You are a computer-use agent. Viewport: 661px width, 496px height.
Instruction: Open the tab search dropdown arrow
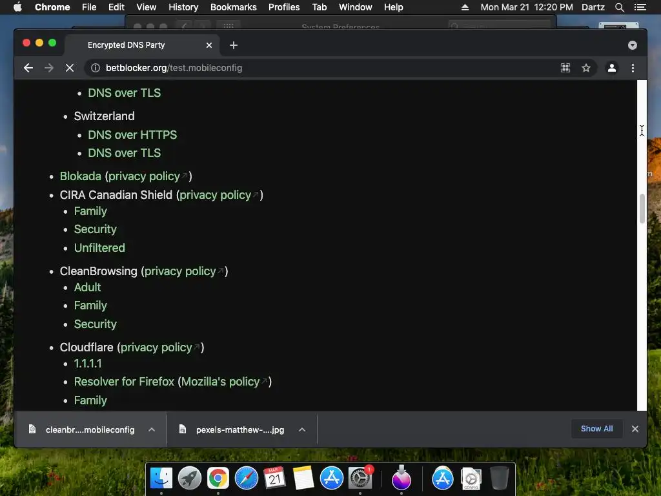point(633,45)
